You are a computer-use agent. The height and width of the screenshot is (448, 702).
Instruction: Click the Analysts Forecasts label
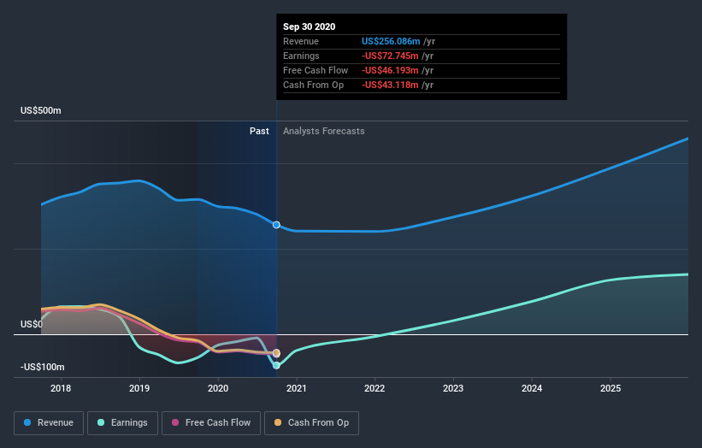324,131
